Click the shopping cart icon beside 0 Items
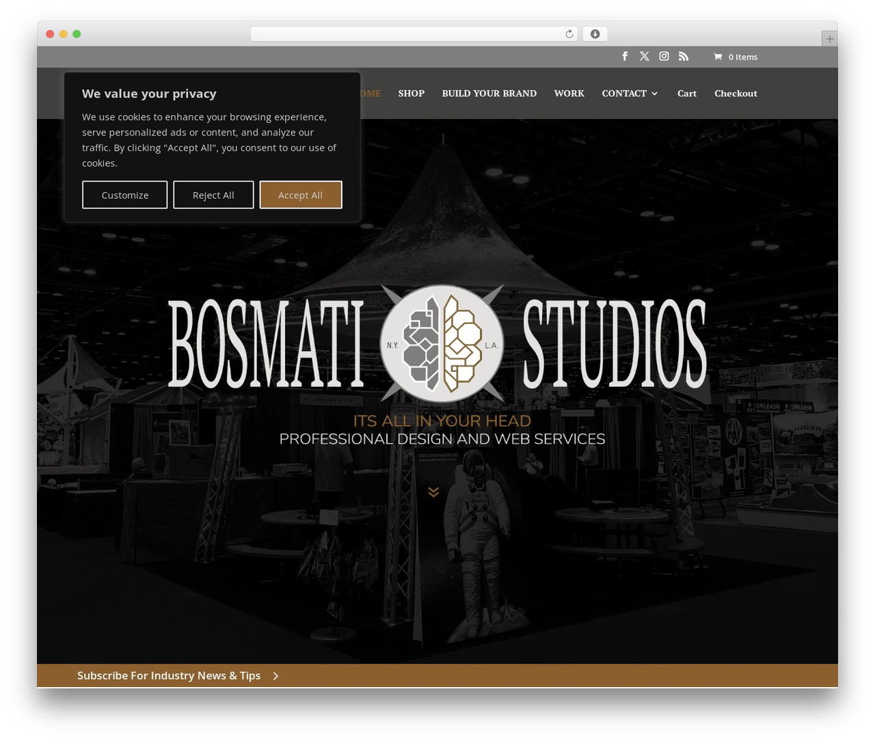 (718, 57)
